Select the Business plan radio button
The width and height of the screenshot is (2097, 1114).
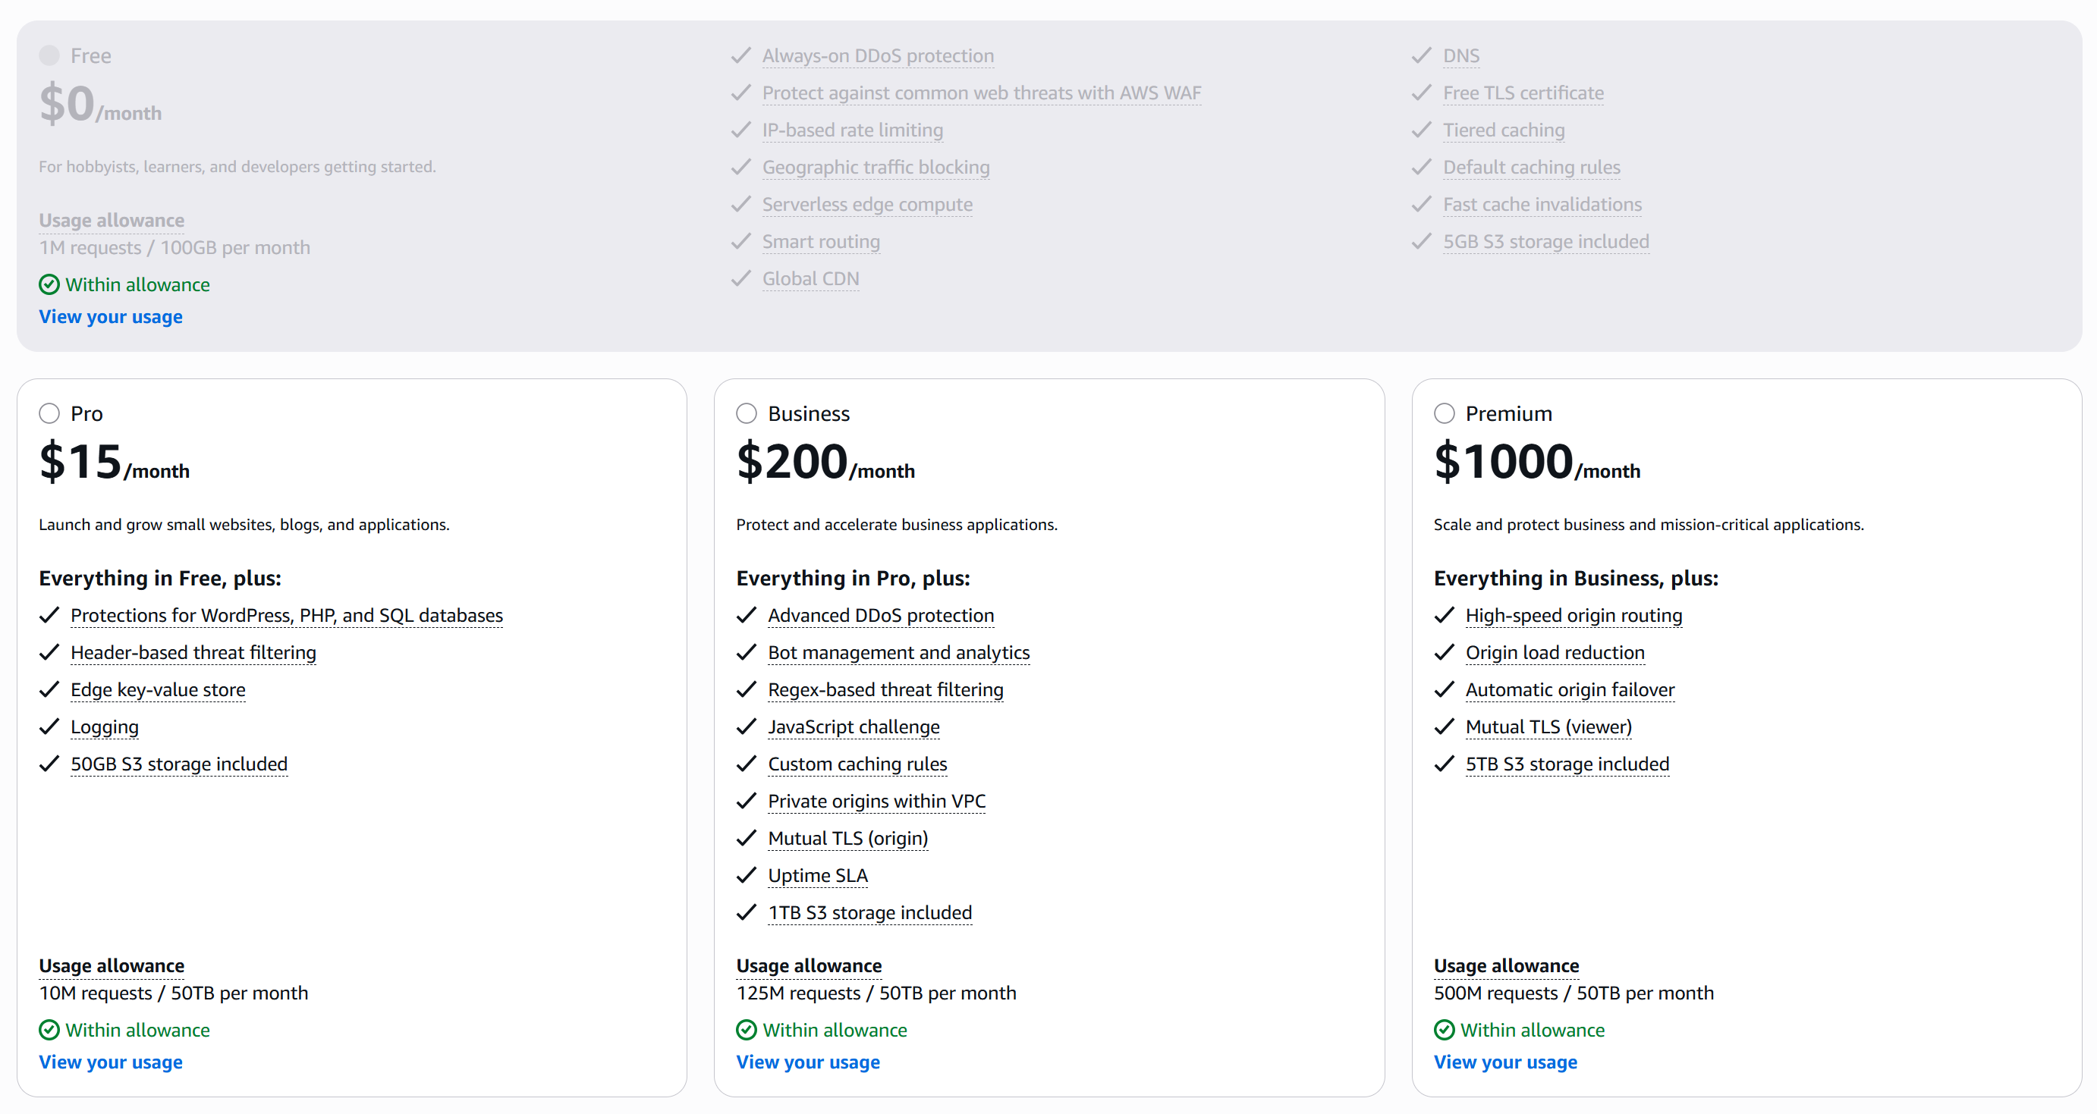[x=747, y=413]
